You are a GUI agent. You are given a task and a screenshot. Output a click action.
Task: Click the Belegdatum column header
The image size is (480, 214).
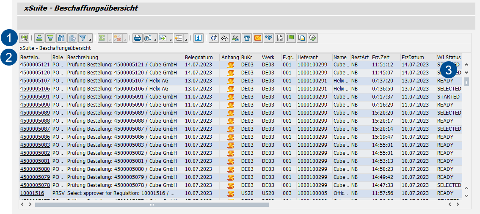(x=202, y=57)
